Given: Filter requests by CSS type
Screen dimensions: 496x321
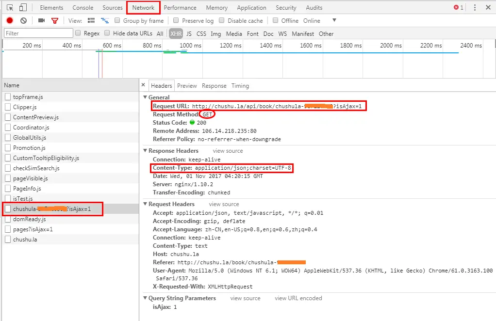Looking at the screenshot, I should tap(201, 33).
